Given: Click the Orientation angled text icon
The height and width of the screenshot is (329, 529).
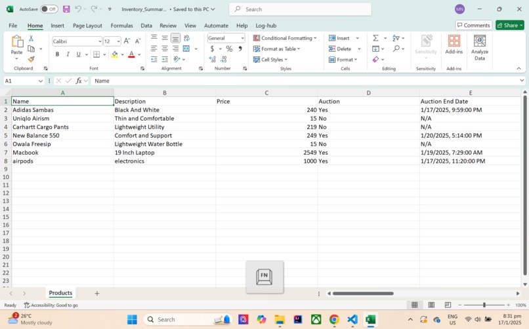Looking at the screenshot, I should pos(177,59).
